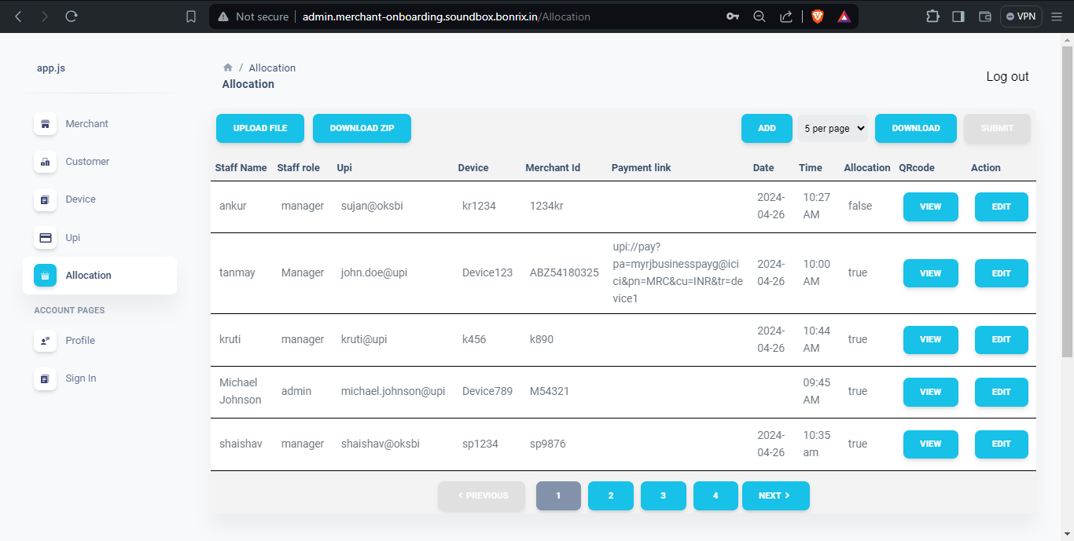Screen dimensions: 1074x541
Task: Click the UPLOAD FILE button
Action: click(259, 128)
